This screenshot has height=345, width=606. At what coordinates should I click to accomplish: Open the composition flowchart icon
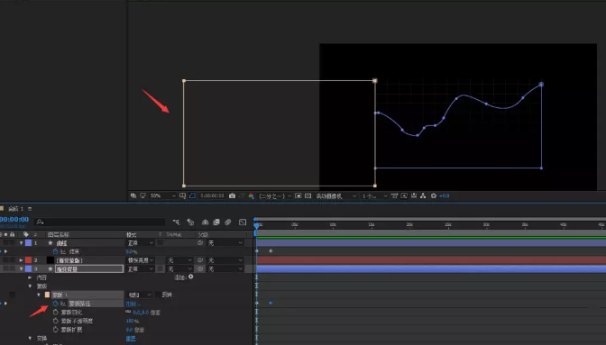(423, 196)
